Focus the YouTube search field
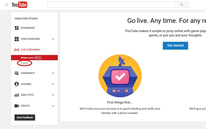 (x=111, y=5)
